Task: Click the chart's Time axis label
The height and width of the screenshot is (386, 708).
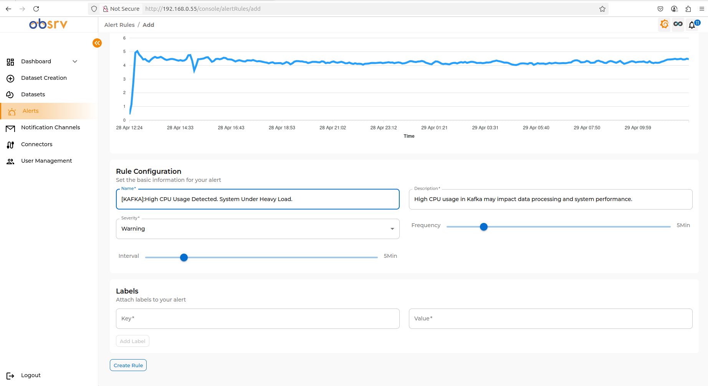Action: point(409,136)
